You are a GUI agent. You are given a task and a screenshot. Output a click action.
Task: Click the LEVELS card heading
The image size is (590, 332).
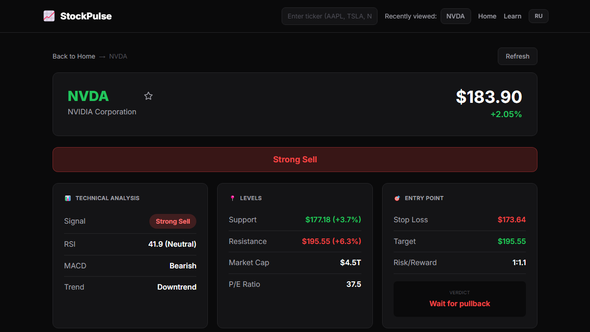251,198
